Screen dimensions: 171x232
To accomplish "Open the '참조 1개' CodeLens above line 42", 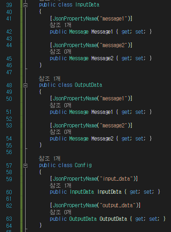I will pyautogui.click(x=61, y=25).
